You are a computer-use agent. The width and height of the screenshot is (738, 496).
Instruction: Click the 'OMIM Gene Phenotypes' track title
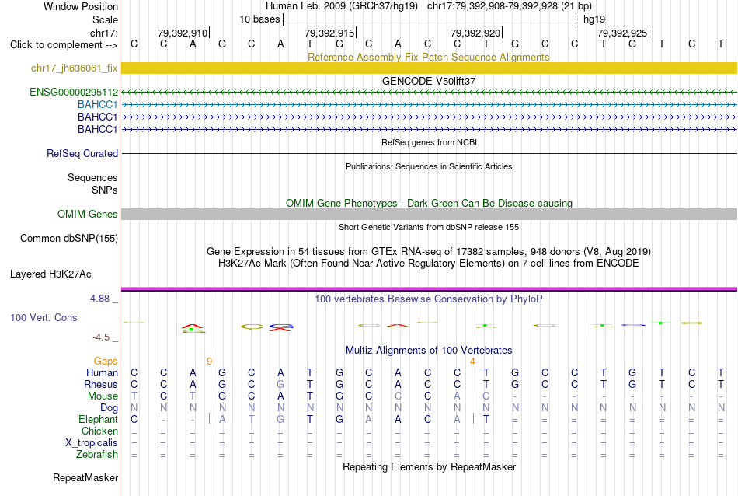coord(429,203)
